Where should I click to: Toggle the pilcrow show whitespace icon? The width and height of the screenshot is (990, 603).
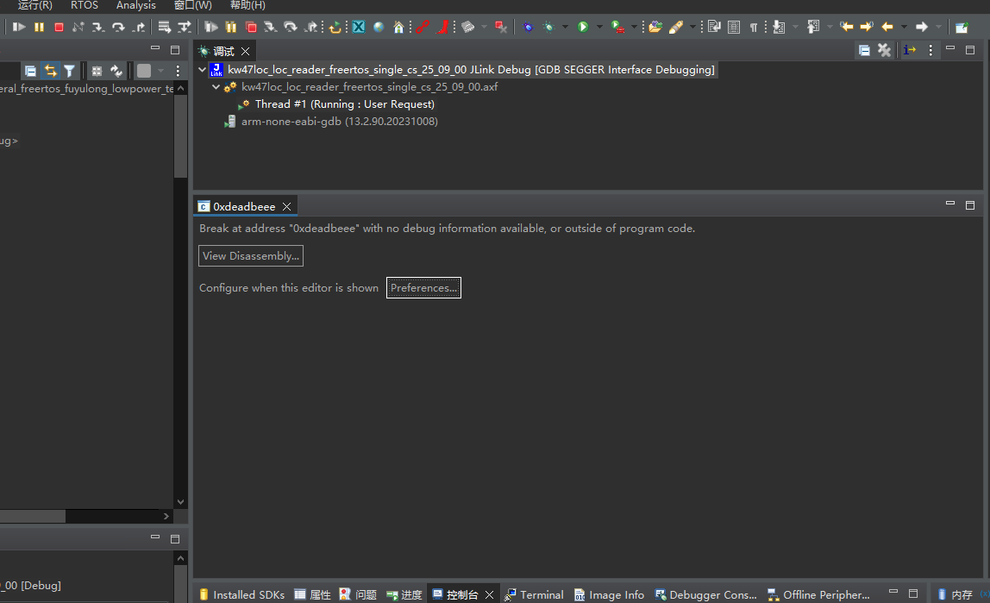click(753, 27)
